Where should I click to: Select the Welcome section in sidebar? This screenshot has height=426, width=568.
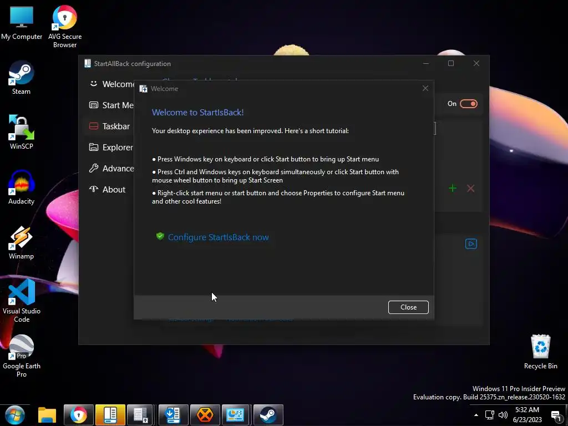click(111, 84)
